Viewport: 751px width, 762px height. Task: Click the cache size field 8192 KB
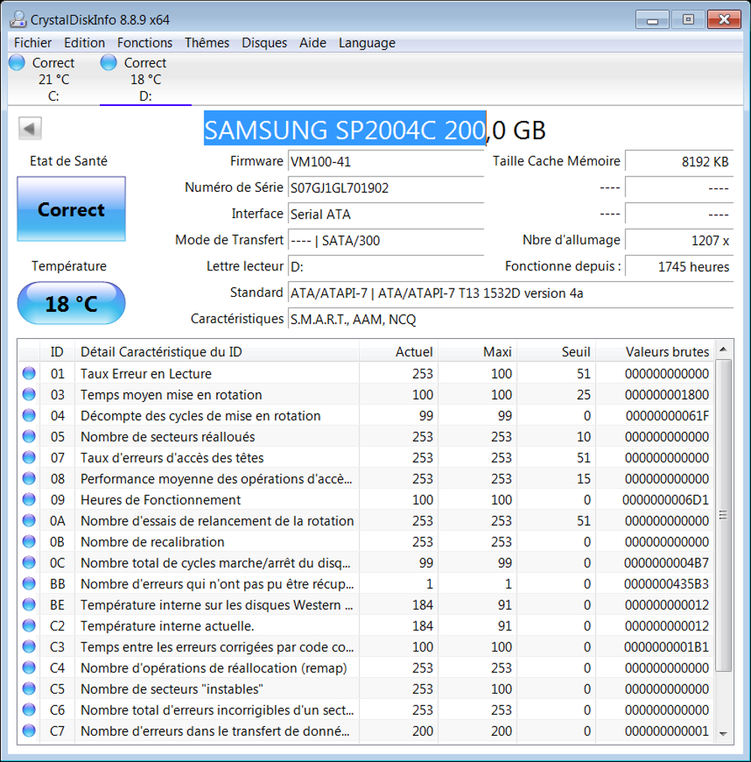point(679,162)
